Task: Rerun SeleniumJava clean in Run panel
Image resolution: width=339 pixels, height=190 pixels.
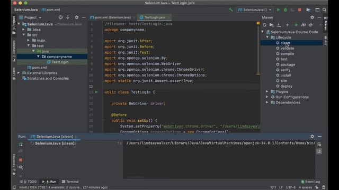Action: (21, 144)
